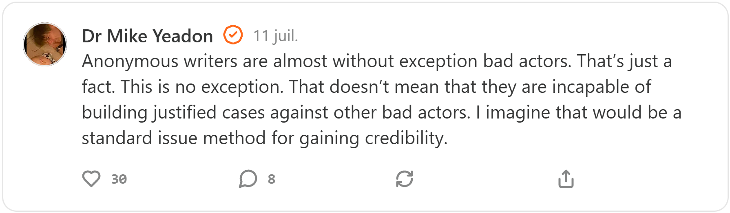Open the Dr Mike Yeadon author name link

coord(147,36)
